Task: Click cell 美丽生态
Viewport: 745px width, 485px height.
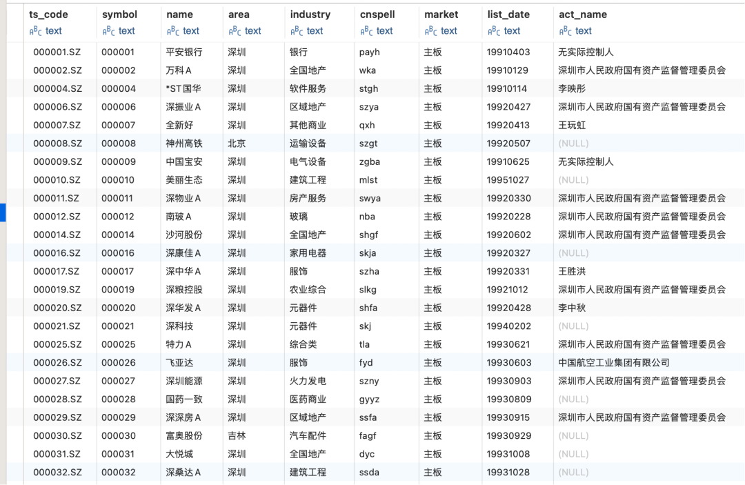Action: [x=184, y=180]
